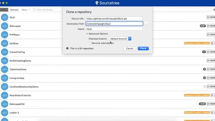Click the mobile-2 repository icon
The image size is (215, 121).
click(4, 113)
